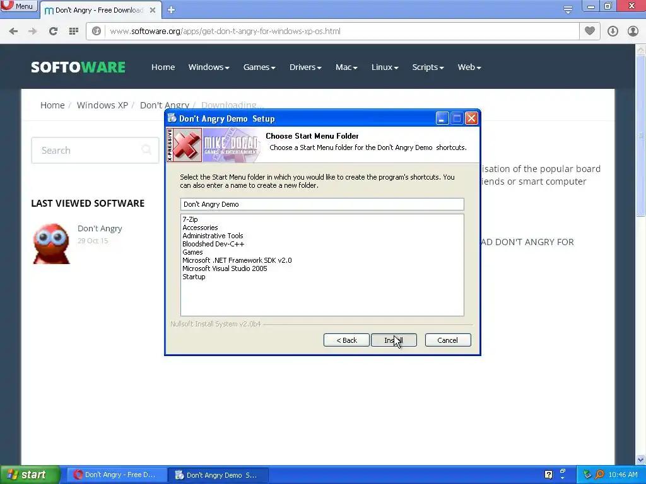The height and width of the screenshot is (484, 646).
Task: Go back with browser back arrow
Action: (x=13, y=32)
